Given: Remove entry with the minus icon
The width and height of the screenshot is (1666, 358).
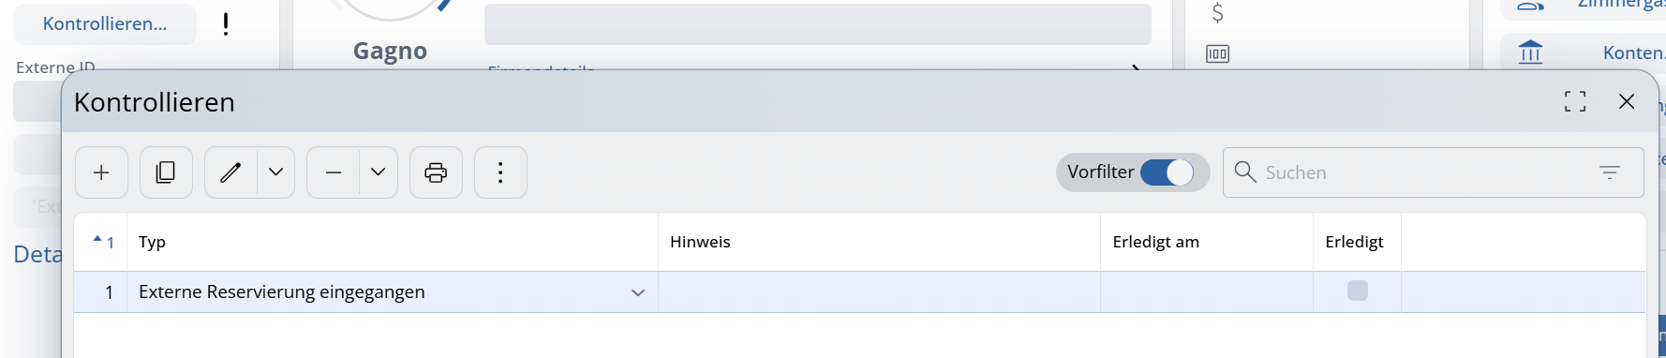Looking at the screenshot, I should [x=334, y=172].
